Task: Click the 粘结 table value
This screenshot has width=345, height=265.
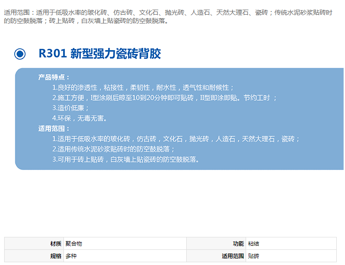Action: pos(253,244)
